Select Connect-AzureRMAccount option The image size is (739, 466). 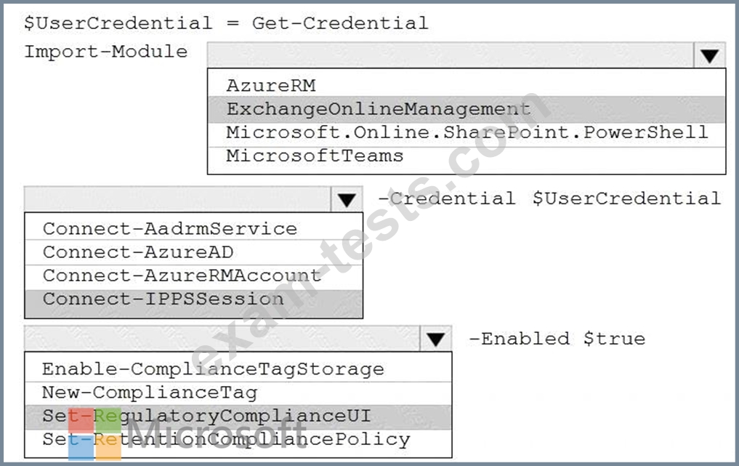point(182,276)
